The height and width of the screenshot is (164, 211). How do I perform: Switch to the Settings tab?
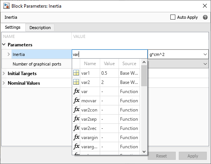click(x=13, y=27)
